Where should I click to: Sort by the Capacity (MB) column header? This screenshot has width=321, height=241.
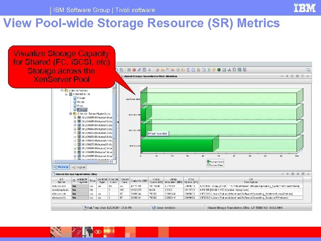click(x=139, y=181)
